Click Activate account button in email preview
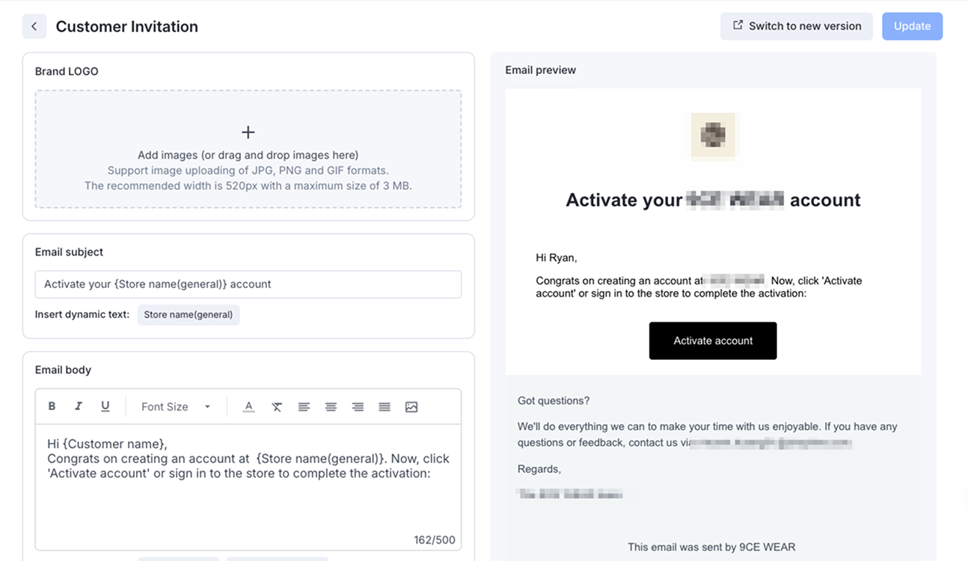This screenshot has width=968, height=561. (713, 341)
